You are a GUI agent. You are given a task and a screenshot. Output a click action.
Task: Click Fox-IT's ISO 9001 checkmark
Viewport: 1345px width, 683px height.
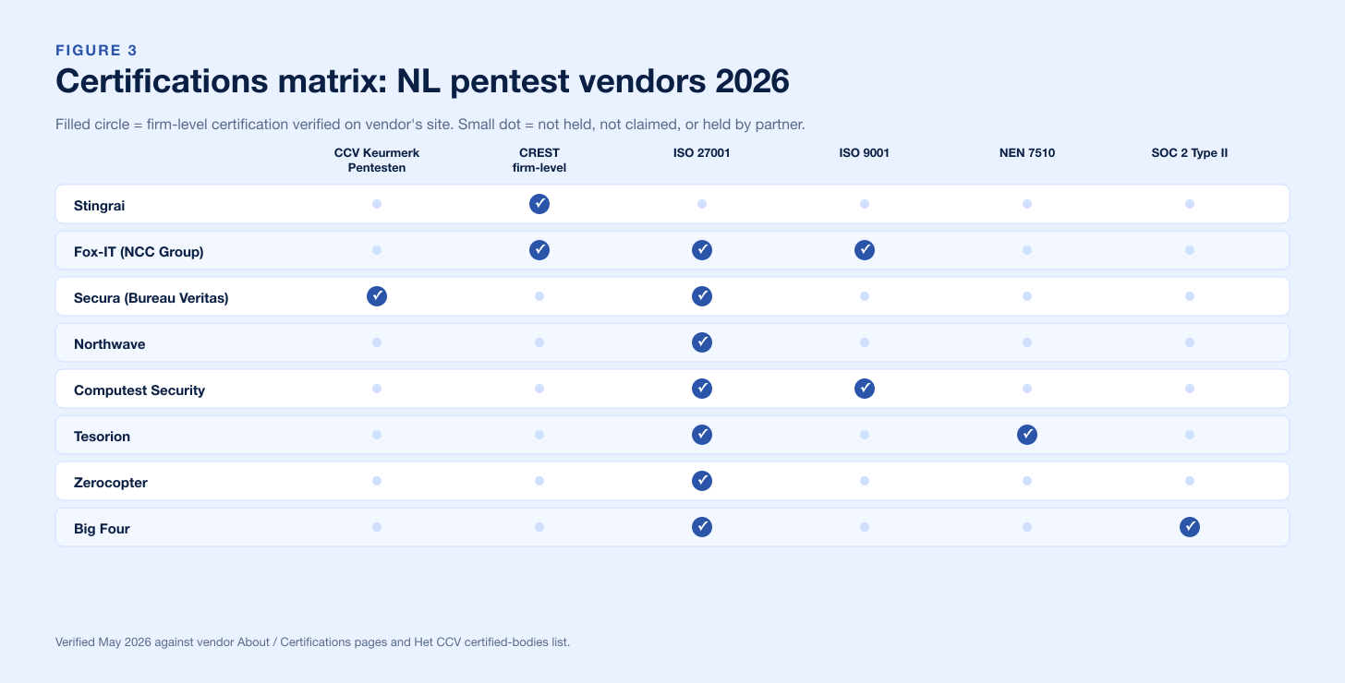(865, 250)
